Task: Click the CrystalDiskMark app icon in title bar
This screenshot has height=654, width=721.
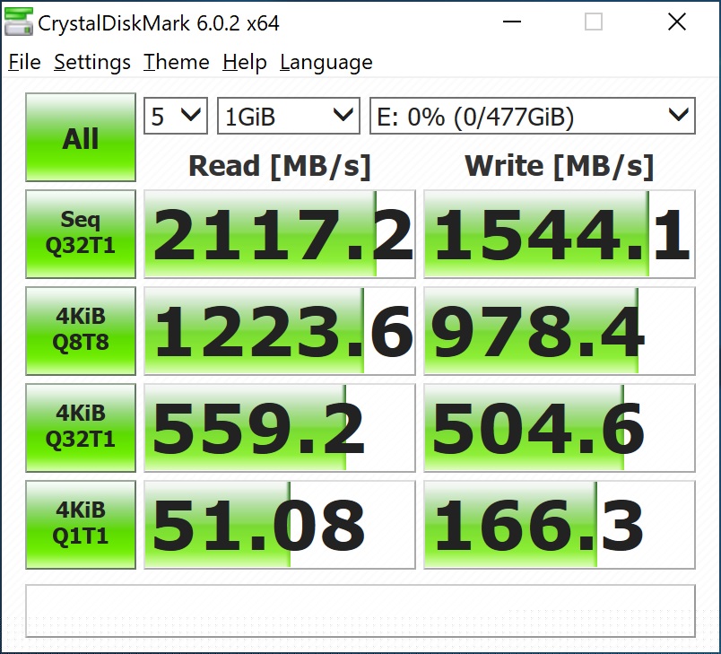Action: 19,22
